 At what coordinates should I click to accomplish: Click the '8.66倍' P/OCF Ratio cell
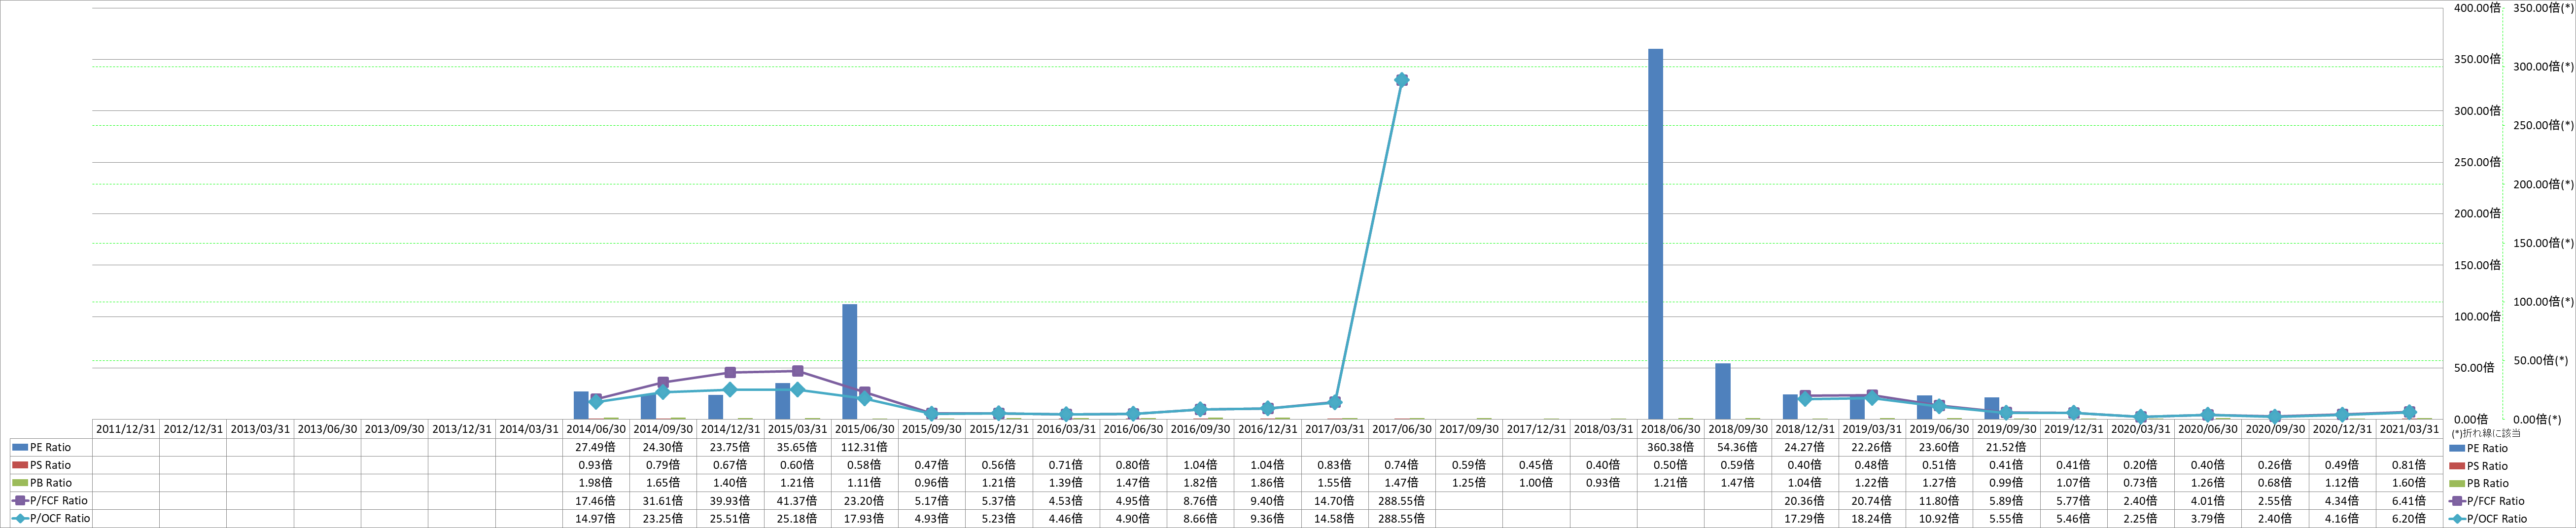[x=1200, y=519]
